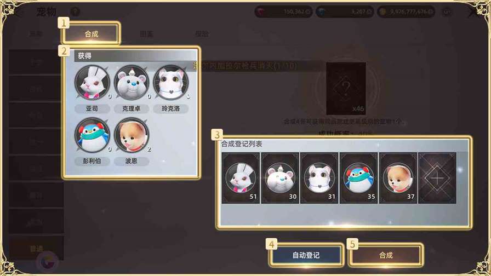The height and width of the screenshot is (276, 491).
Task: Select the 合成 tab at top
Action: (91, 33)
